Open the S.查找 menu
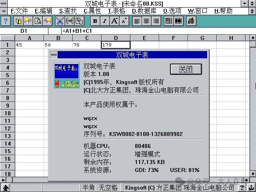 tap(68, 11)
